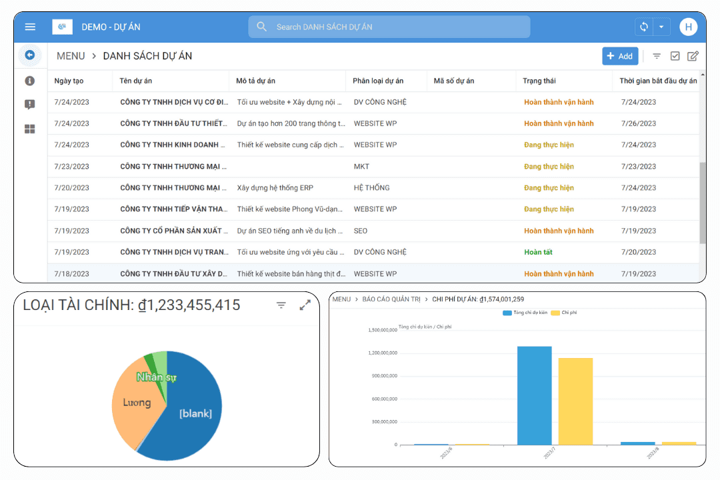Viewport: 720px width, 480px height.
Task: Open the hamburger menu in the top bar
Action: point(30,27)
